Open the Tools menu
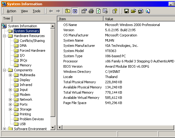The width and height of the screenshot is (175, 138). [37, 11]
